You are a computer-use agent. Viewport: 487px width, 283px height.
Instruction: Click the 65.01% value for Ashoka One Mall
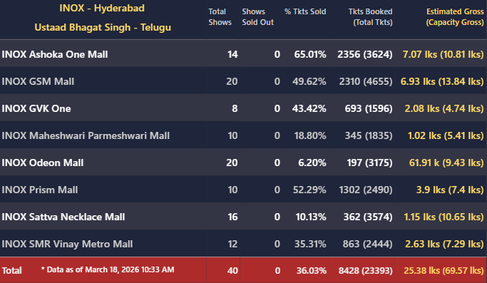(310, 54)
